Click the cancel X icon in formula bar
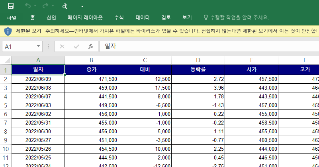Viewport: 319px width, 167px height. (62, 46)
